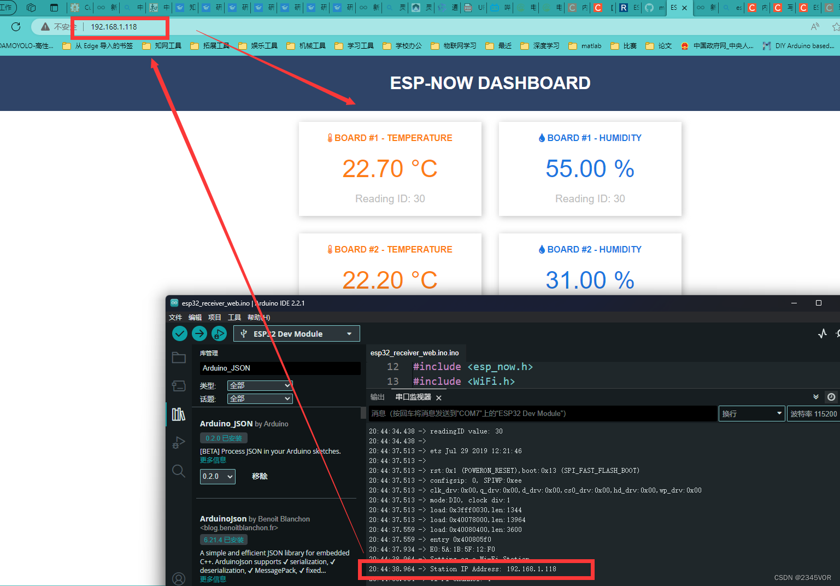Click 更多信息 link under ArduinoJson
The image size is (840, 586).
click(213, 579)
